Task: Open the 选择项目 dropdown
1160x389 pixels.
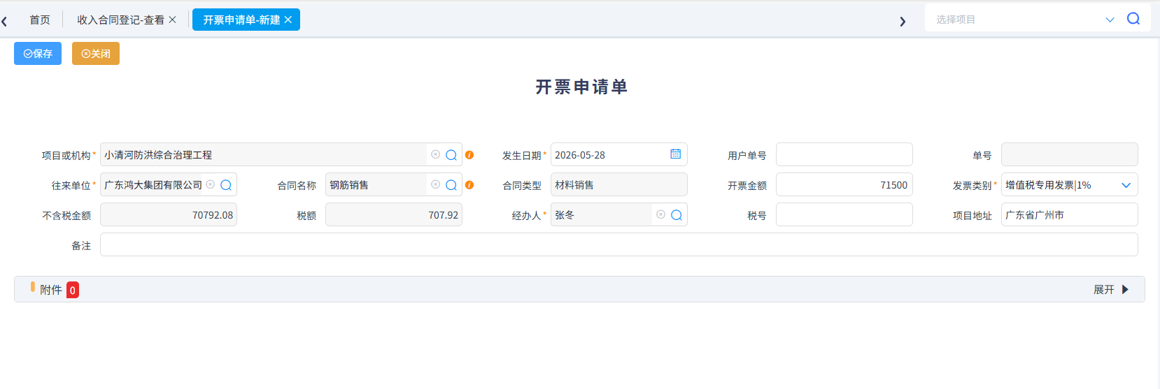Action: click(x=1110, y=20)
